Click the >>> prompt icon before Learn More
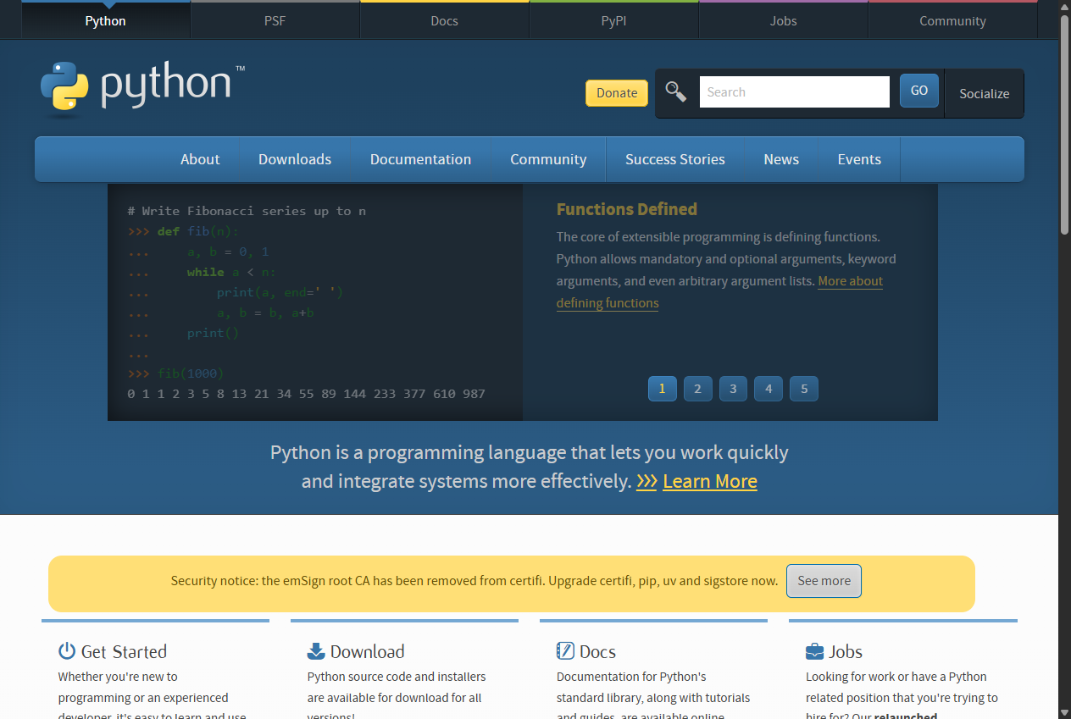This screenshot has height=719, width=1071. pyautogui.click(x=646, y=481)
